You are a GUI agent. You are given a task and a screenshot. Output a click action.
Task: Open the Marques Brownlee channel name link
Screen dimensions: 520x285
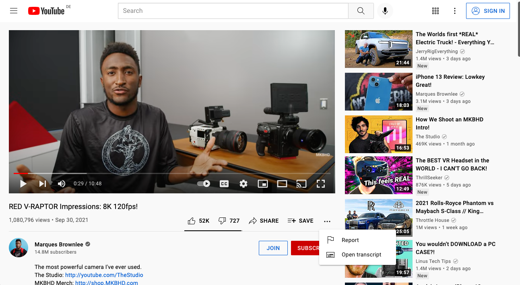(x=59, y=244)
